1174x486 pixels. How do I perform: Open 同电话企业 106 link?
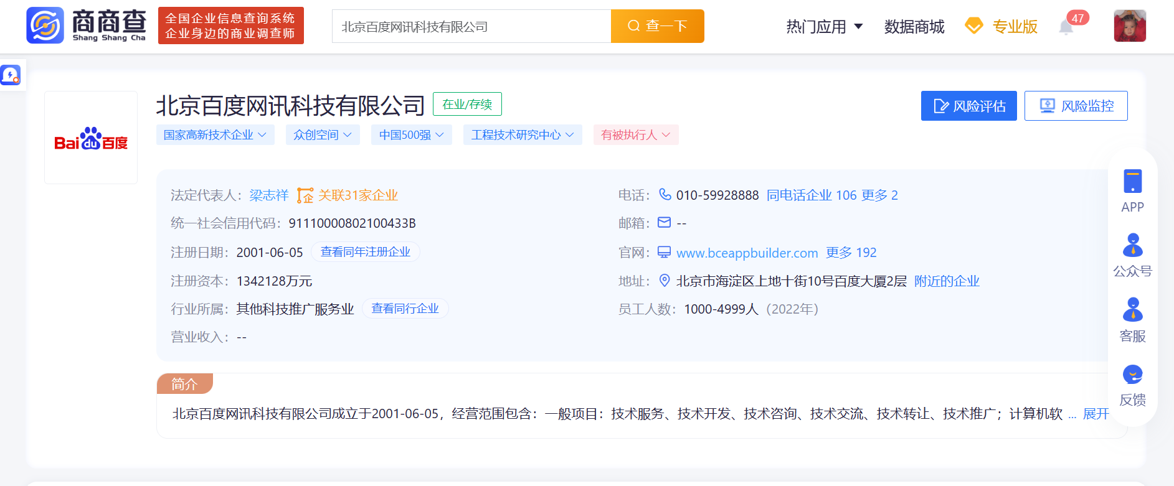(812, 195)
